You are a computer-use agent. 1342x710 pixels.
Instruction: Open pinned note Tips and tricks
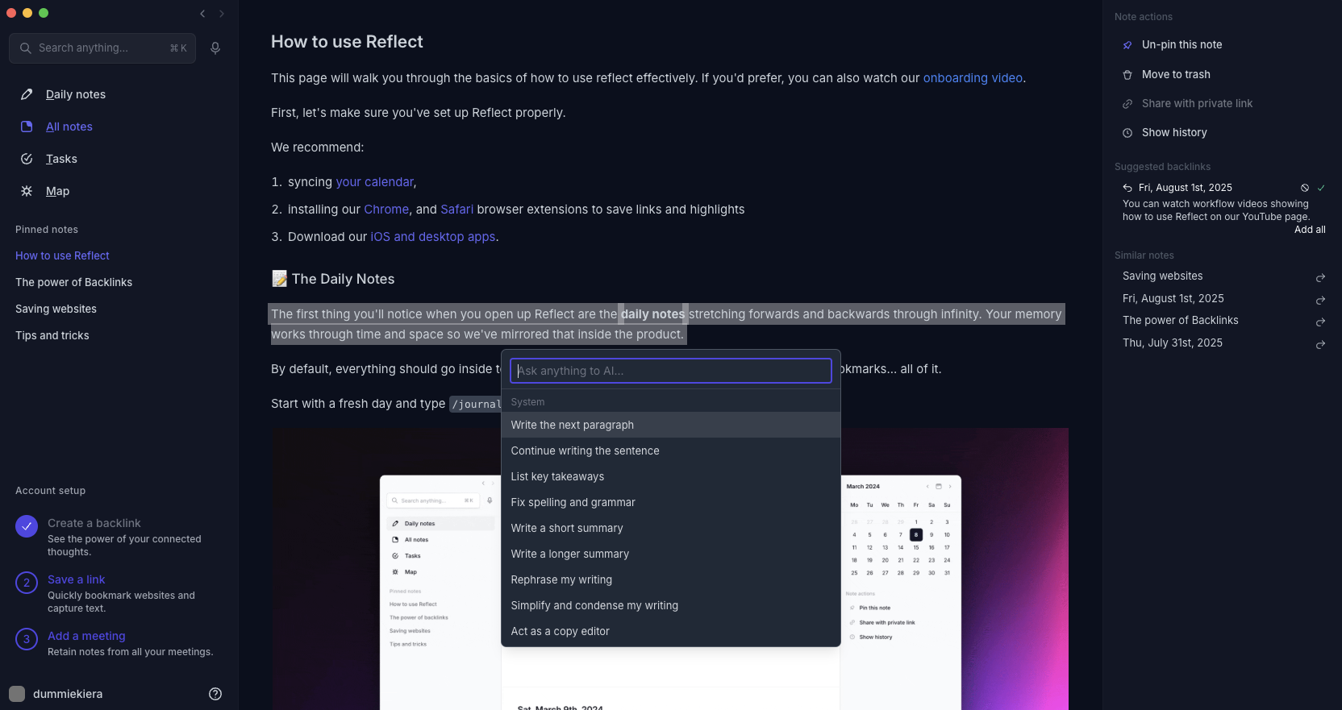click(x=52, y=335)
